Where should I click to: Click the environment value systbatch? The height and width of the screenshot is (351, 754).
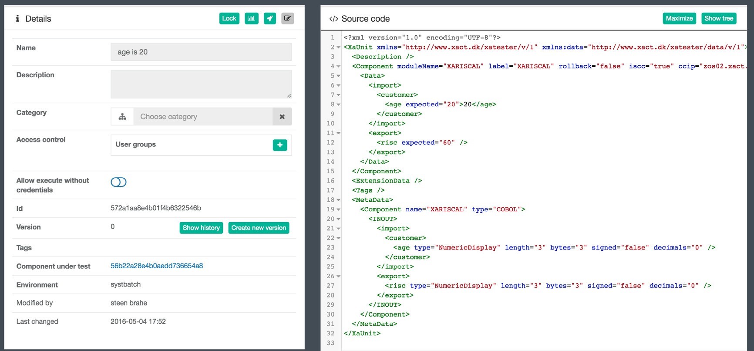pos(125,284)
